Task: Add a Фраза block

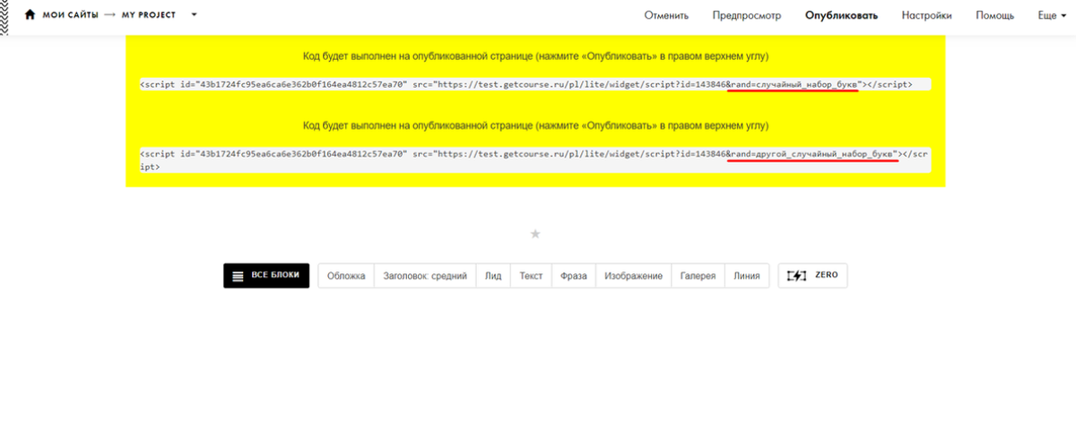Action: 573,276
